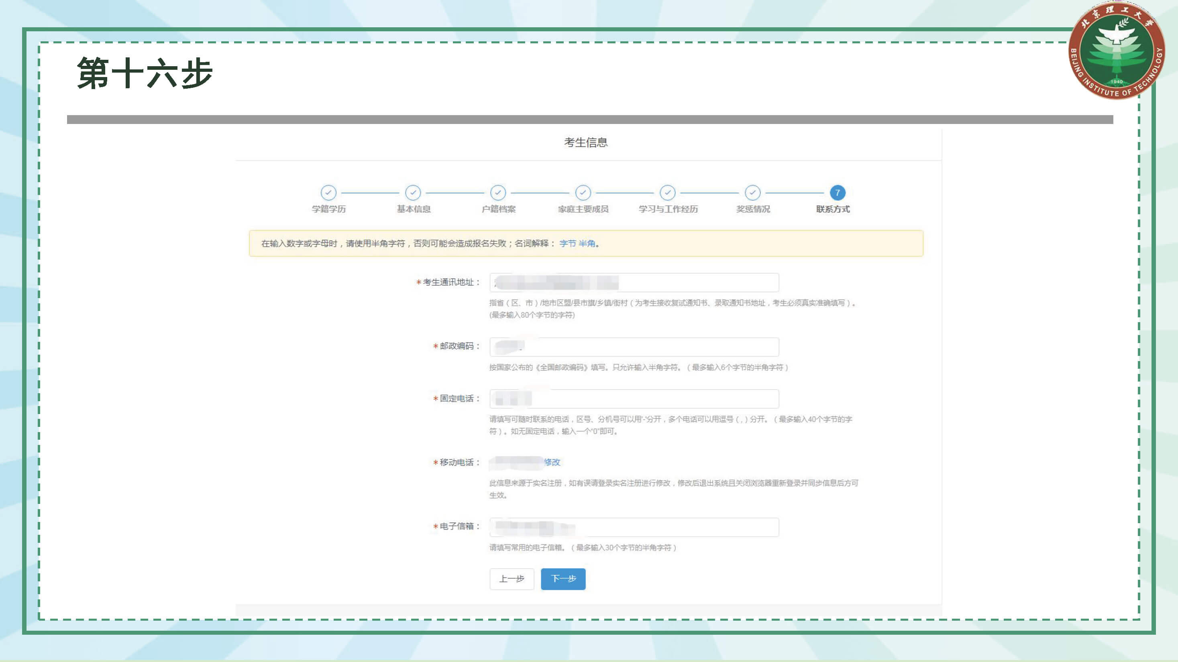Screen dimensions: 1178x662
Task: Click the step 7 联系方式 circle
Action: (x=837, y=193)
